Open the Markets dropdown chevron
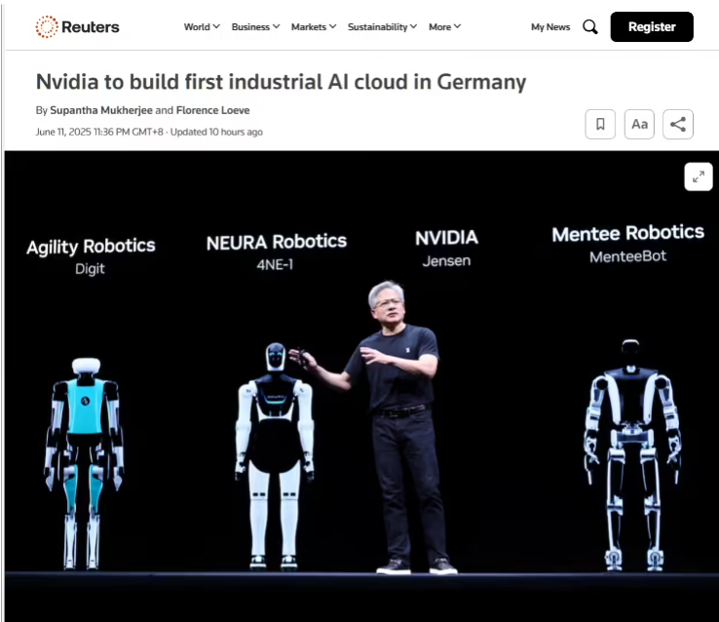Viewport: 719px width, 622px height. tap(333, 26)
